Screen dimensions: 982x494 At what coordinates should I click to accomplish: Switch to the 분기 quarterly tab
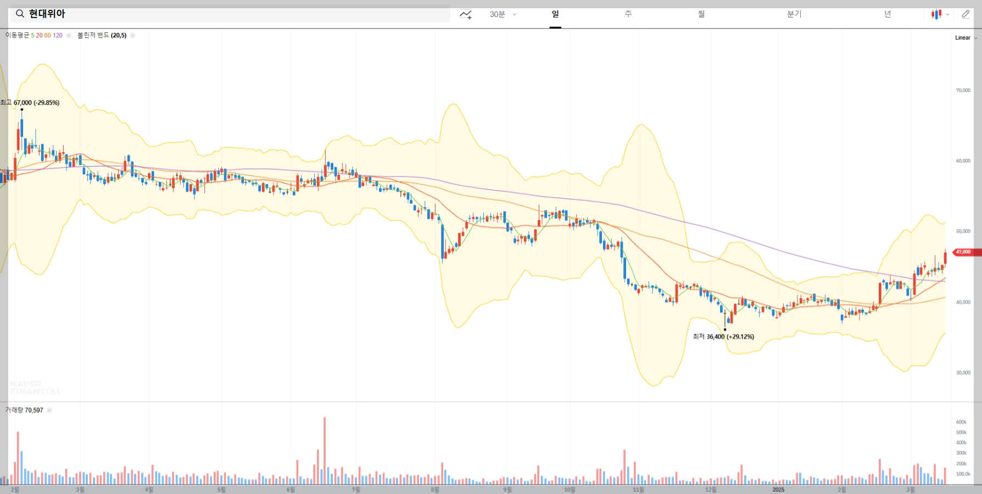click(x=794, y=14)
